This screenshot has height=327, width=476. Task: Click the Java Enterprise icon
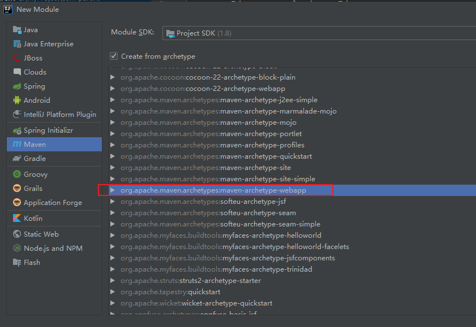17,44
